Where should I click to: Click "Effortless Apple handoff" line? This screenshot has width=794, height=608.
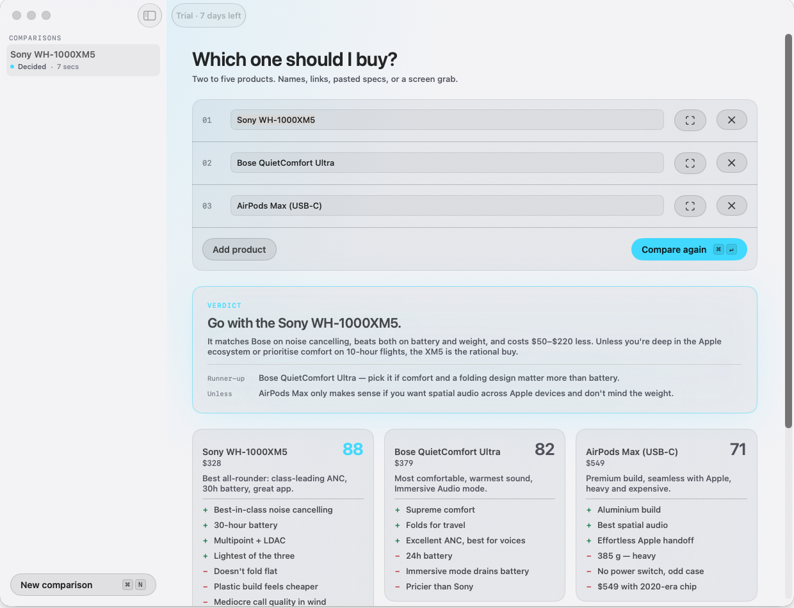point(645,541)
